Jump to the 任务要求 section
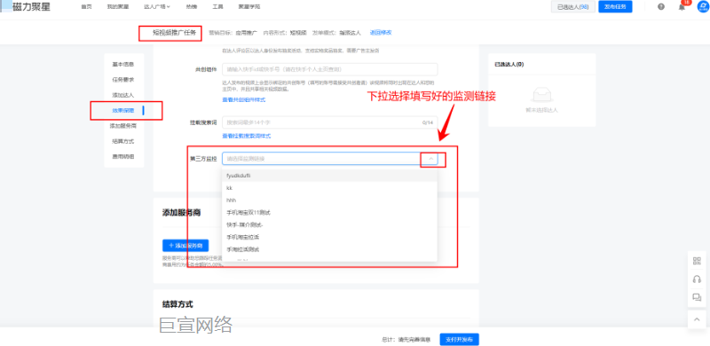 click(x=123, y=80)
